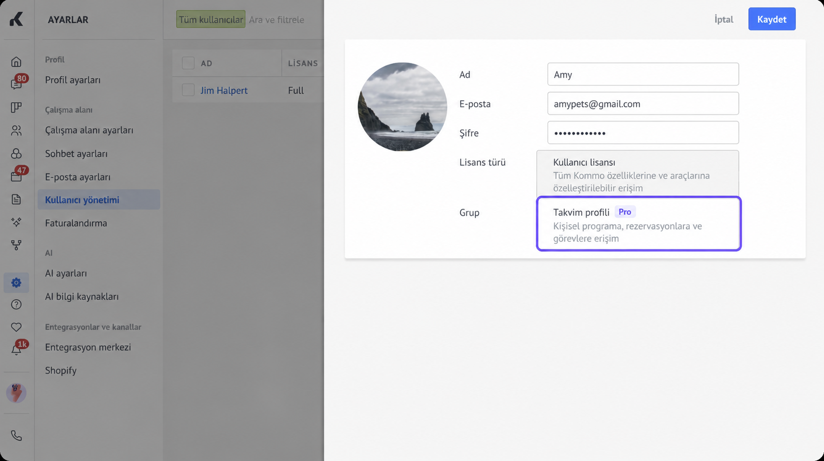Open the phone call icon
The width and height of the screenshot is (824, 461).
pos(16,435)
